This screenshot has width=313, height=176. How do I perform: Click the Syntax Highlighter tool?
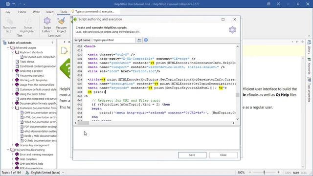(28, 25)
